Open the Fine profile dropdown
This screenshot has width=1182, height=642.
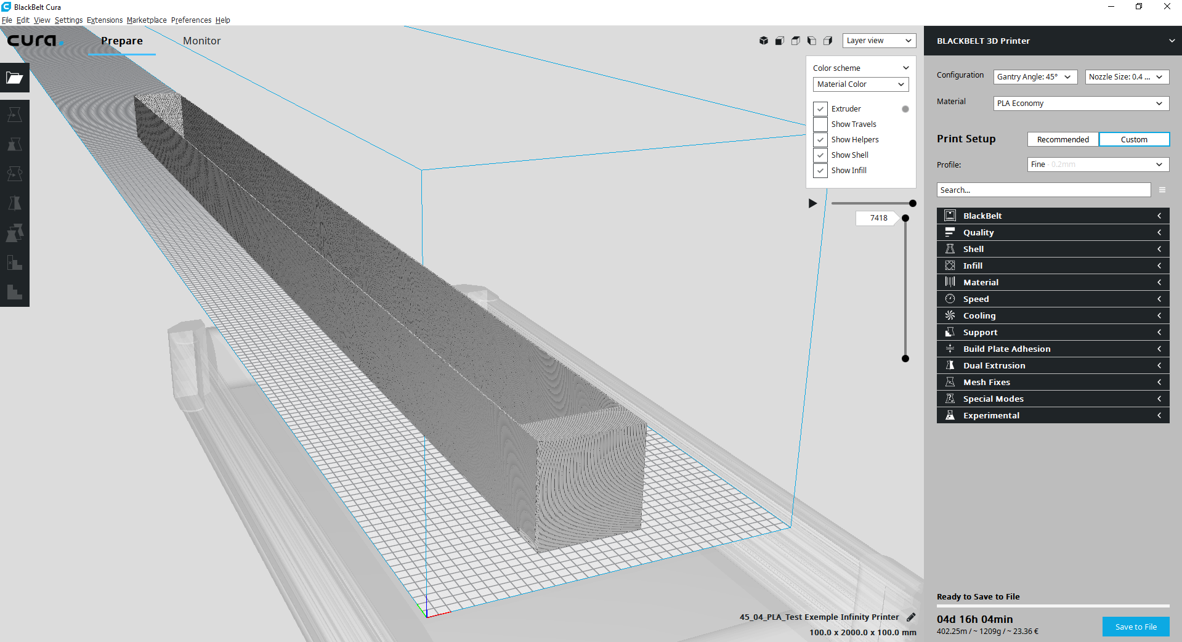pyautogui.click(x=1098, y=165)
